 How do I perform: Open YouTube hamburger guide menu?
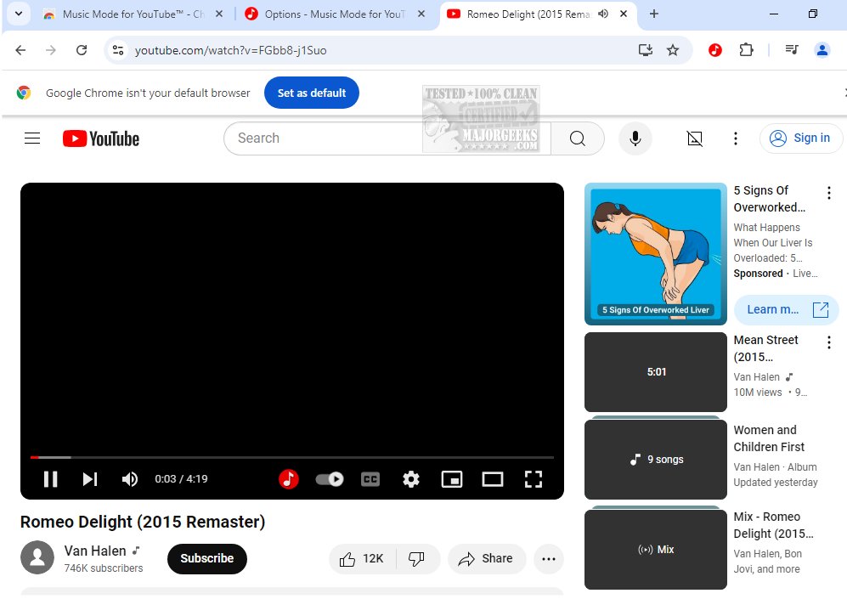pos(32,138)
